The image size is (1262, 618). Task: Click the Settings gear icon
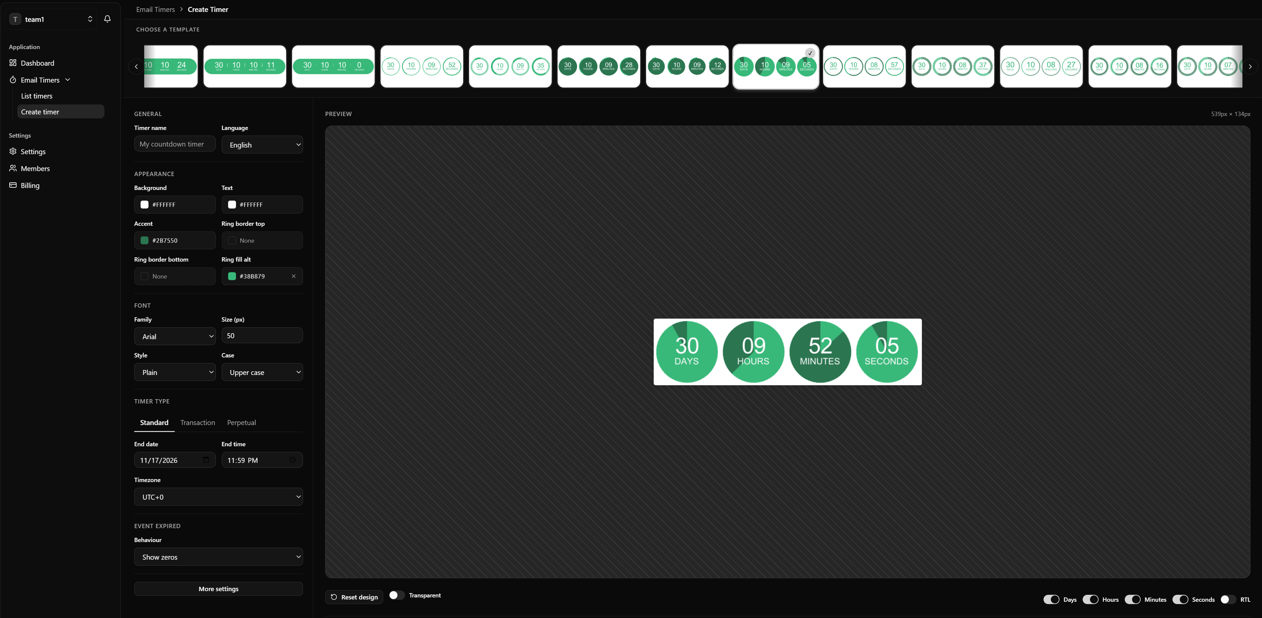pos(13,152)
